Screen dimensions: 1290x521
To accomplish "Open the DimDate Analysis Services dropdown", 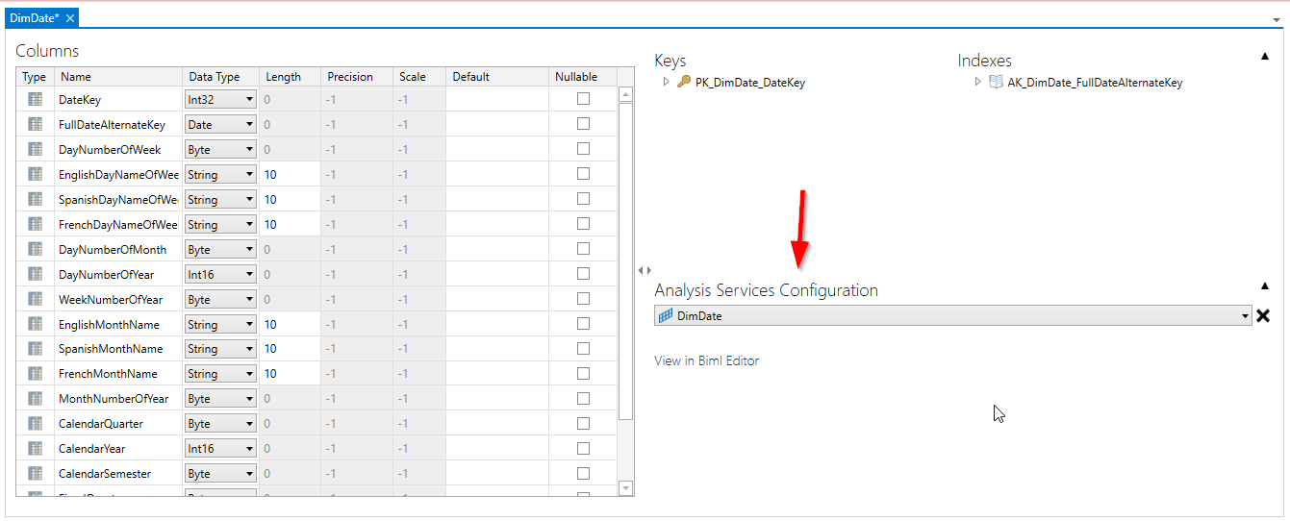I will click(1245, 316).
